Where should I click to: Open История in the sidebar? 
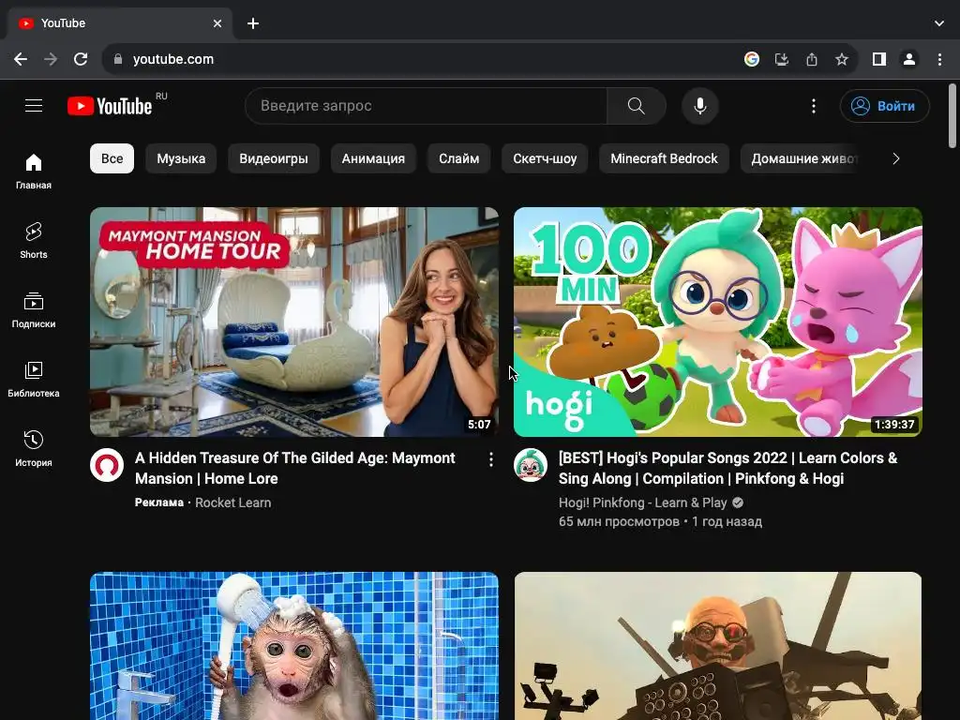[34, 449]
